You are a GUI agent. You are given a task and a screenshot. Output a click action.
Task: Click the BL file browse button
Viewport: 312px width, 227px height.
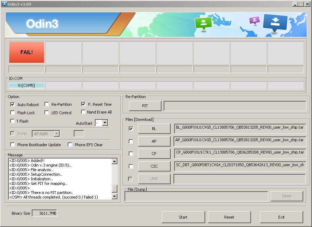click(154, 129)
